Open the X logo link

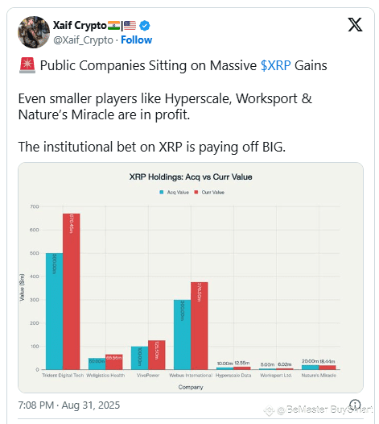tap(355, 25)
